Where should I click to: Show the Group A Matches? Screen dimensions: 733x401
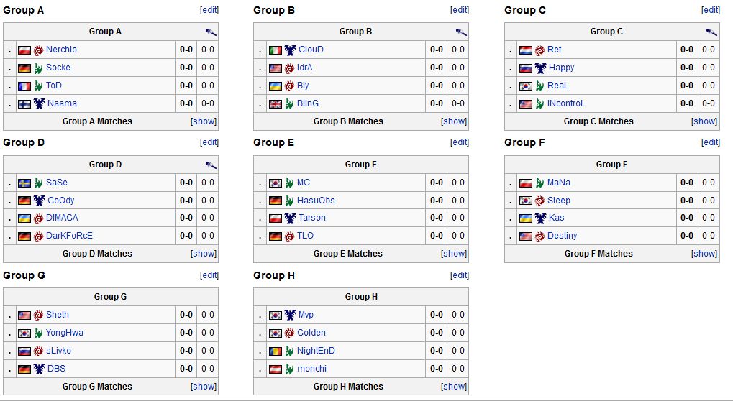(x=204, y=121)
